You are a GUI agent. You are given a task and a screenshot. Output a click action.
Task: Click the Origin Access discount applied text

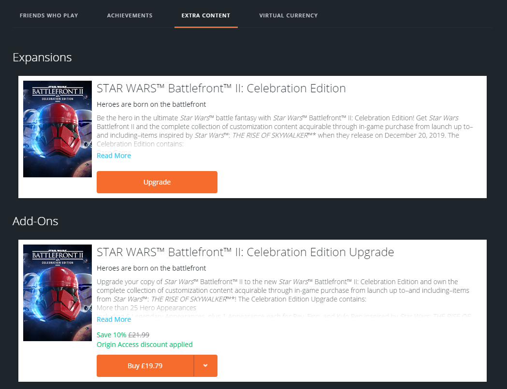click(145, 345)
